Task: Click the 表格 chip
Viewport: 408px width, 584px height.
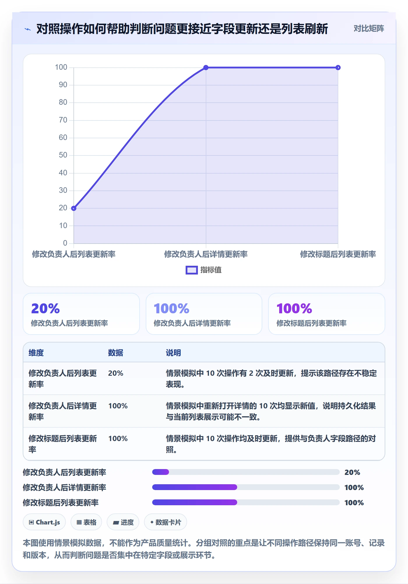Action: point(86,522)
